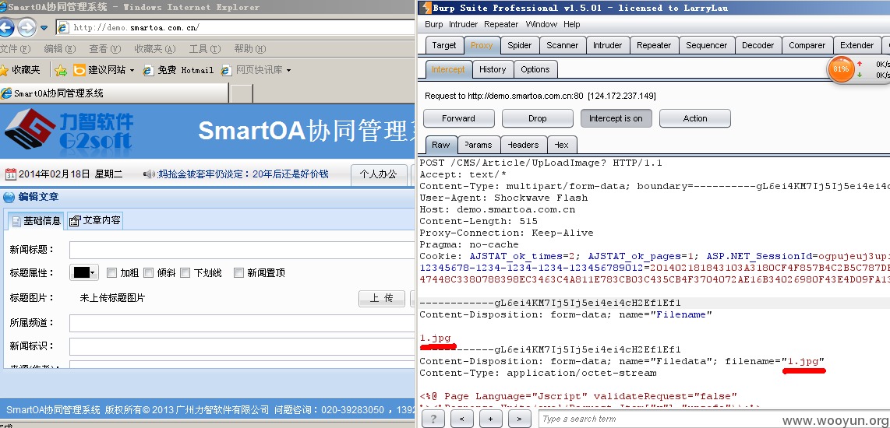
Task: Switch to the Decoder tab
Action: pyautogui.click(x=758, y=45)
